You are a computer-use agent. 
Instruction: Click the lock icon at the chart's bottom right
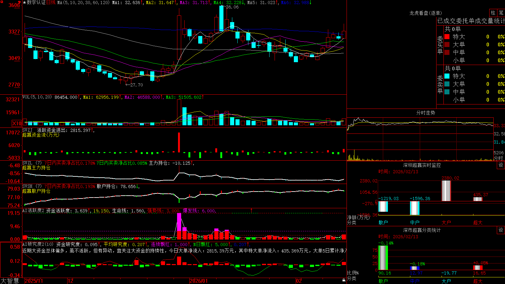coord(344,280)
